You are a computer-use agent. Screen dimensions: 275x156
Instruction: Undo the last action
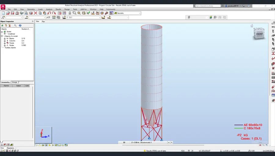pyautogui.click(x=49, y=13)
